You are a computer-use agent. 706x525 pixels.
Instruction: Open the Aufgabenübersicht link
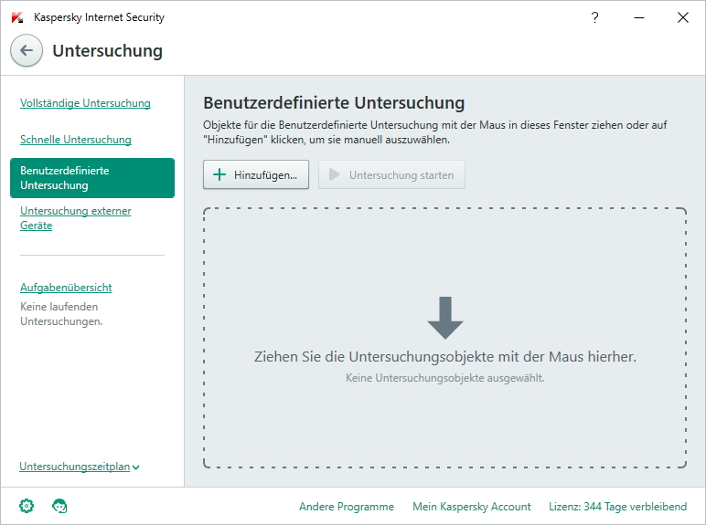click(x=66, y=288)
